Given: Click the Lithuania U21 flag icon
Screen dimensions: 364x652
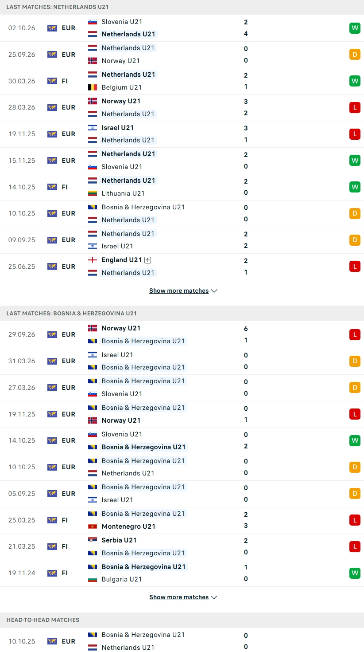Looking at the screenshot, I should tap(93, 193).
